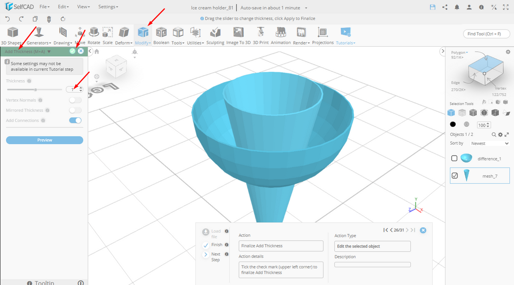Viewport: 514px width, 285px height.
Task: Open the Render dropdown
Action: pos(301,36)
